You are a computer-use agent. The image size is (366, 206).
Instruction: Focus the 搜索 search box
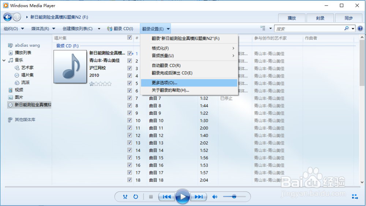309,28
